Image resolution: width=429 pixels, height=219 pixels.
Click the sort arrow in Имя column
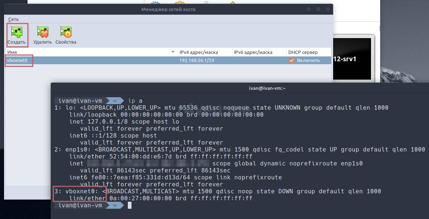point(173,52)
